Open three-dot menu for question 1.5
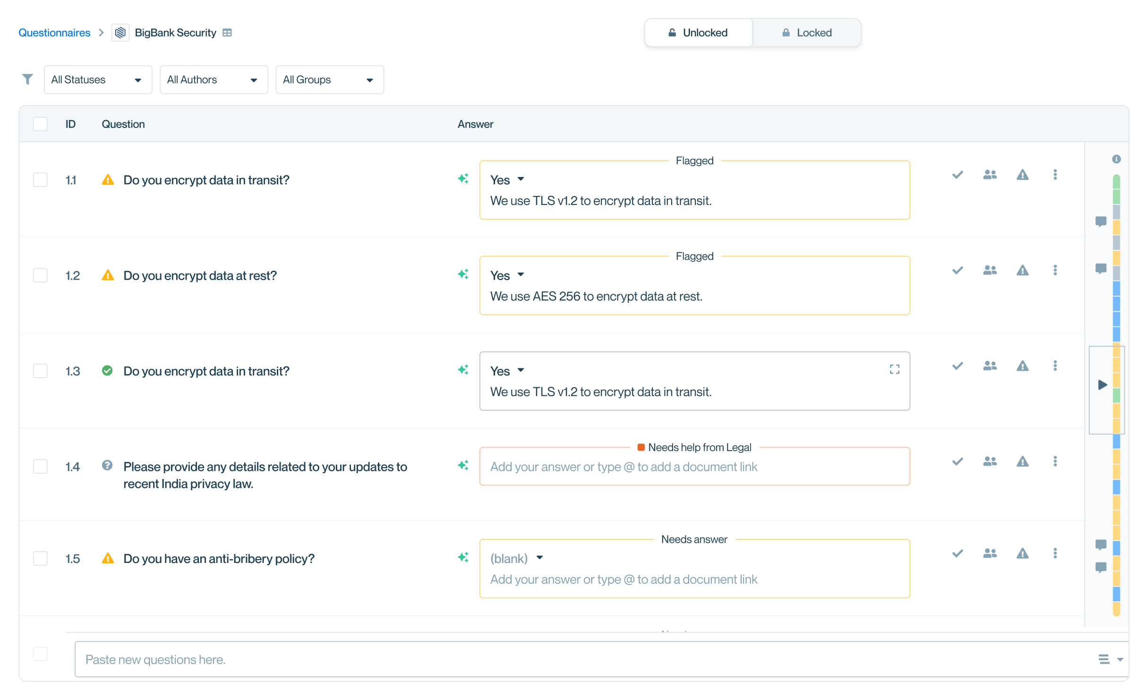The height and width of the screenshot is (699, 1136). point(1055,553)
